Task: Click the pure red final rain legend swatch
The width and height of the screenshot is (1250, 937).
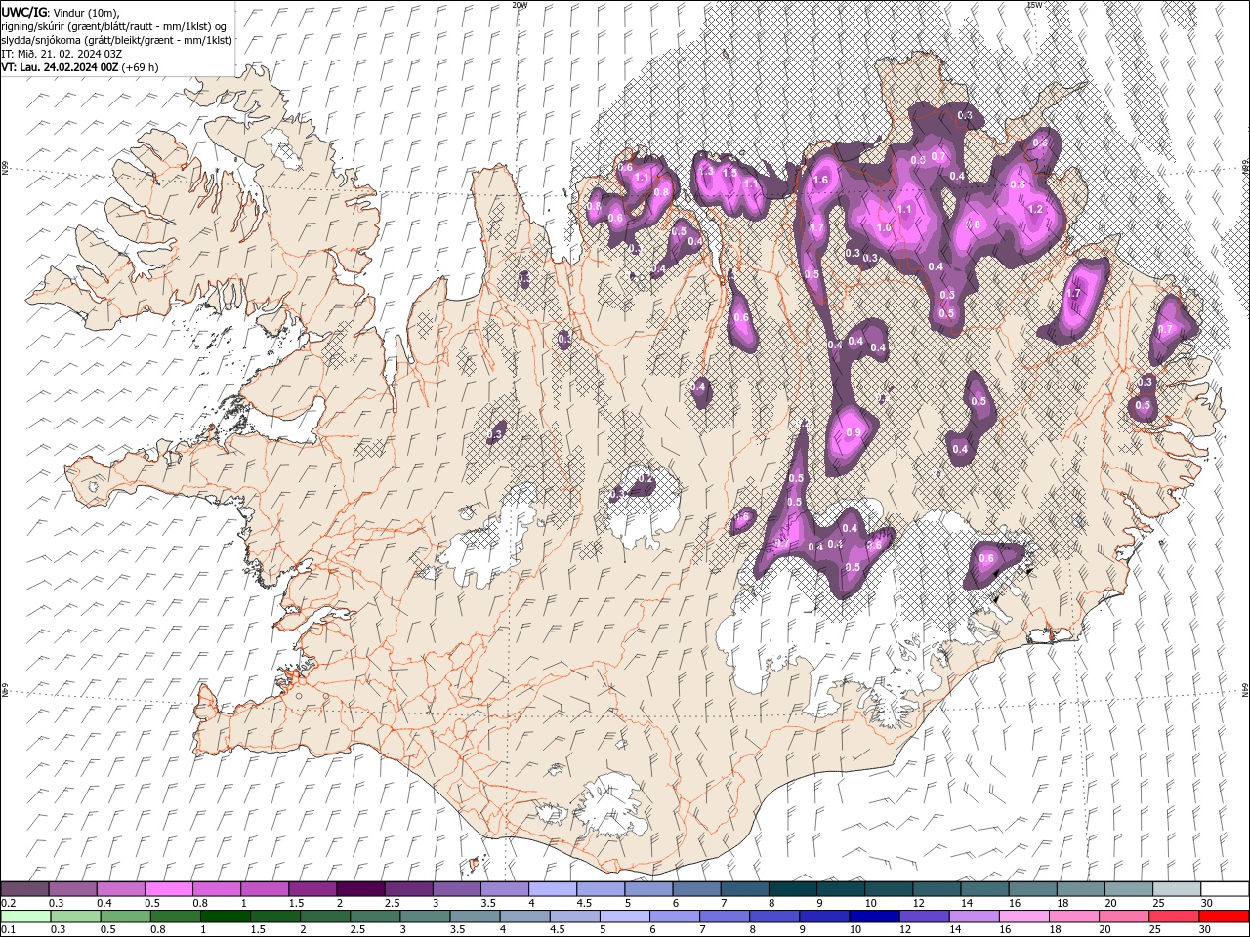Action: pyautogui.click(x=1224, y=917)
